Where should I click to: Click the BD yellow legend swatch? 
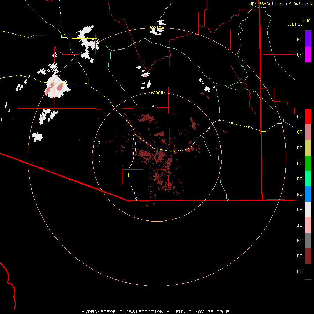pyautogui.click(x=308, y=148)
